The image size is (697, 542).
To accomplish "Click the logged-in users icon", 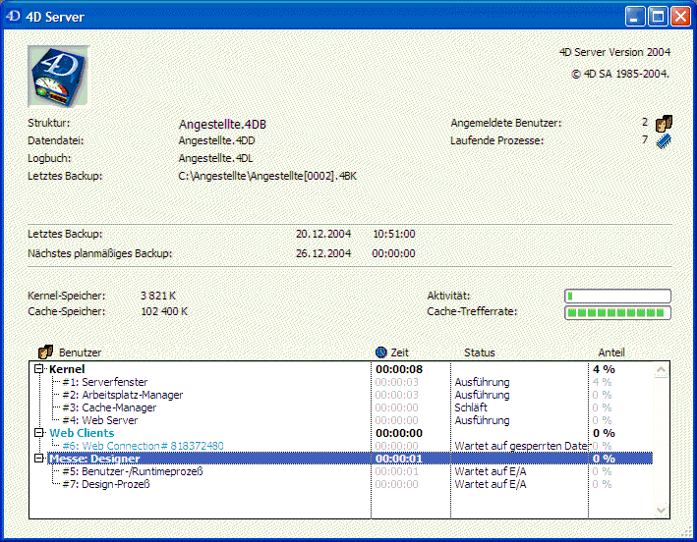I will pyautogui.click(x=664, y=123).
